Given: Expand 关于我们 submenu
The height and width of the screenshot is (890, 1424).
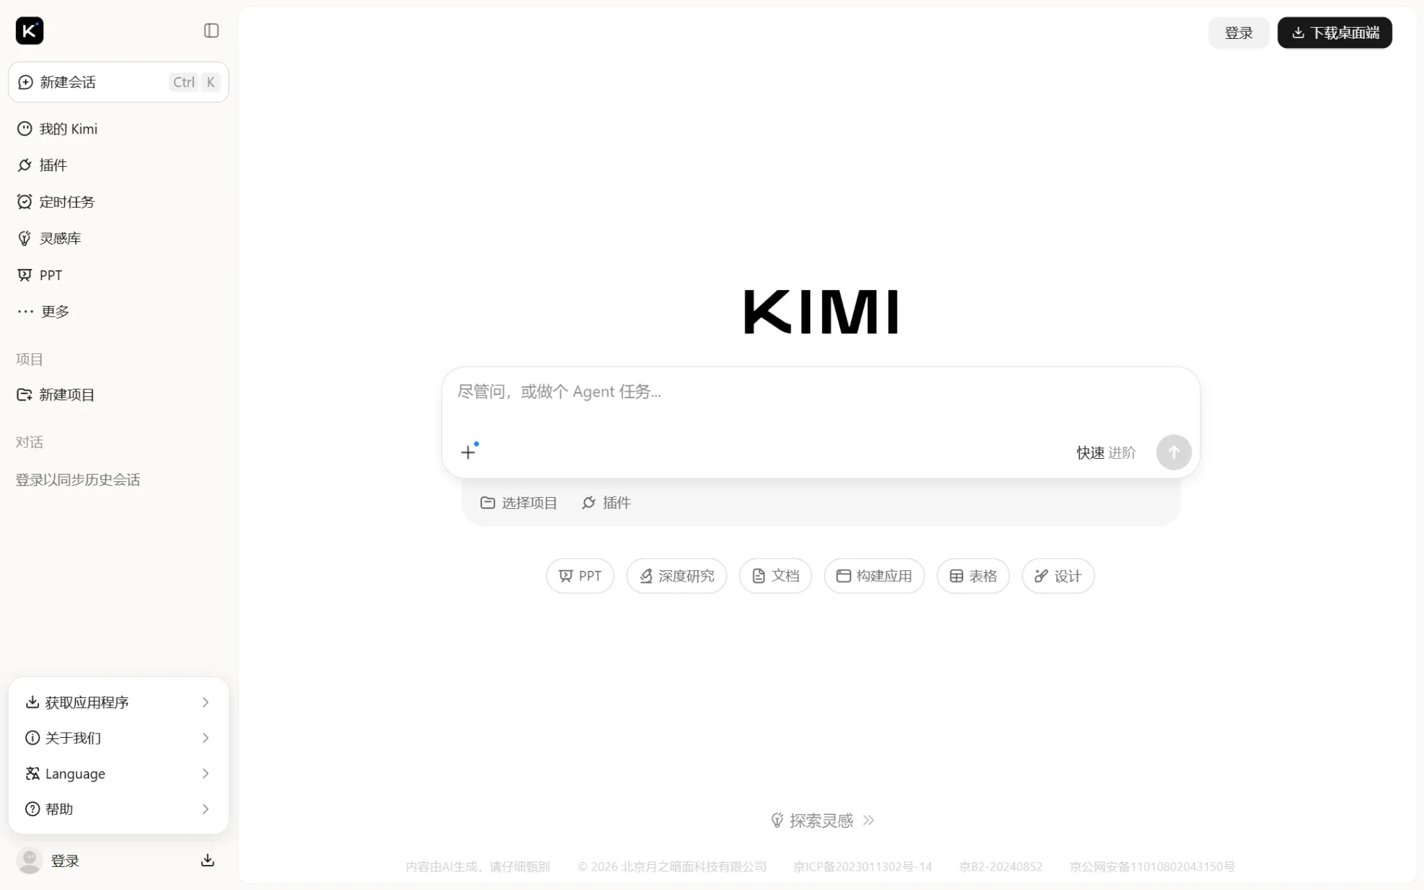Looking at the screenshot, I should click(118, 738).
